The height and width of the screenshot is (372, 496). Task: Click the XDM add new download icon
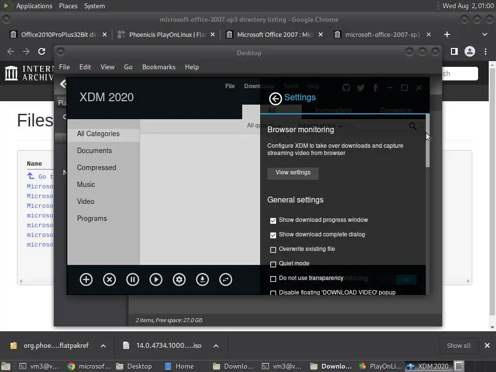point(86,279)
